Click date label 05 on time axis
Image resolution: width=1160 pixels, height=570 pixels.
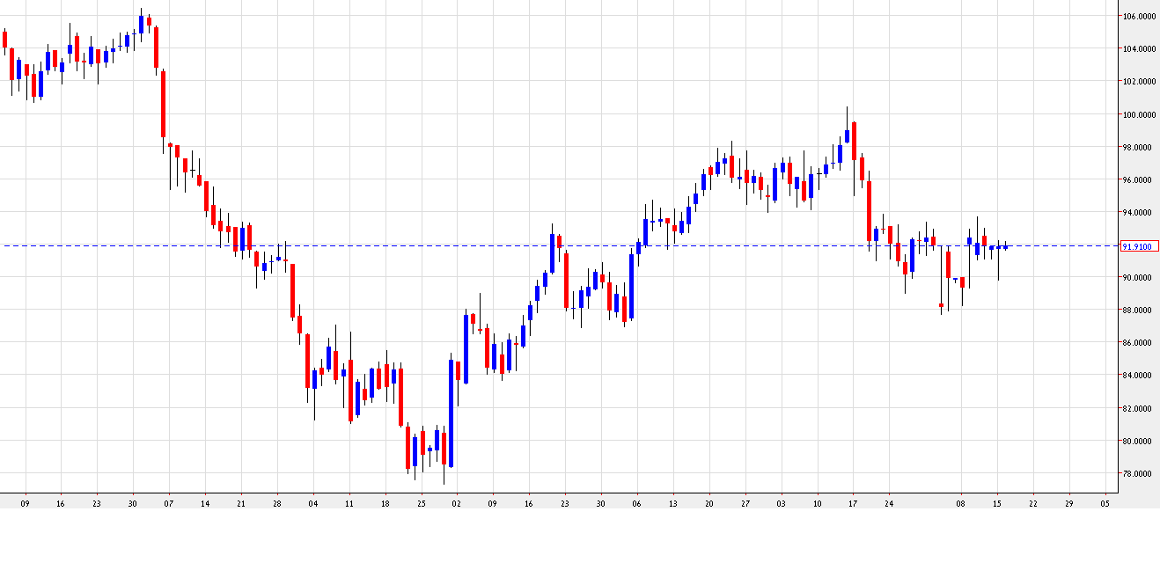coord(1105,504)
